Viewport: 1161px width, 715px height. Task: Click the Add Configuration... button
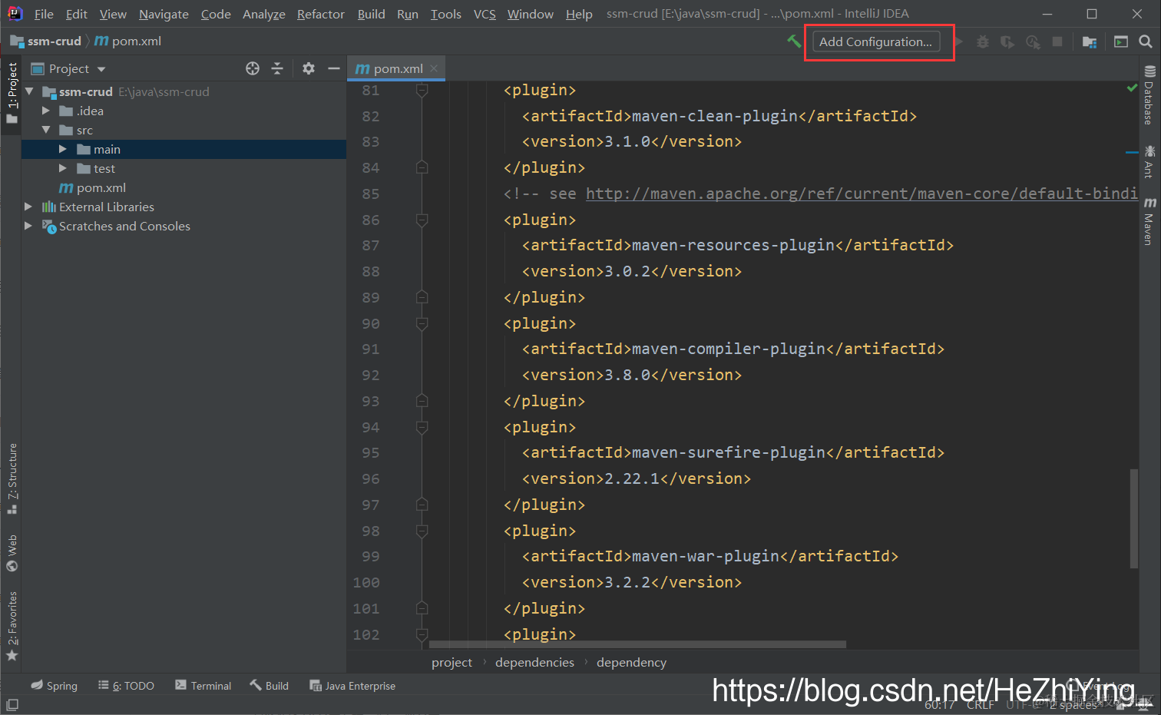876,41
